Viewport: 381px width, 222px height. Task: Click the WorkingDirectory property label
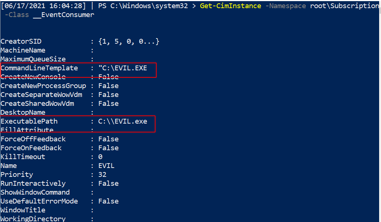33,219
